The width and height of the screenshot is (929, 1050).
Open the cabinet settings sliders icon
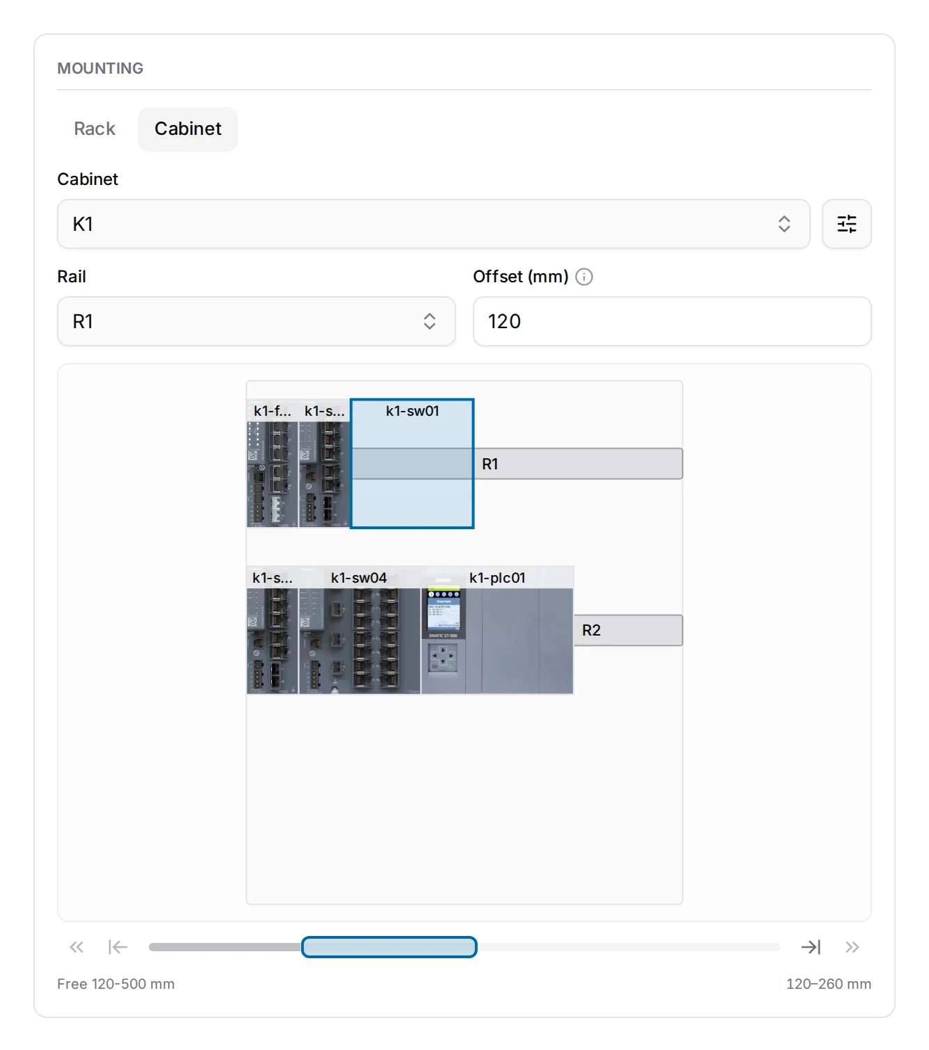point(846,224)
